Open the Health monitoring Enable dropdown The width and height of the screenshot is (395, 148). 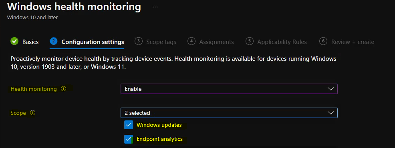pos(229,89)
